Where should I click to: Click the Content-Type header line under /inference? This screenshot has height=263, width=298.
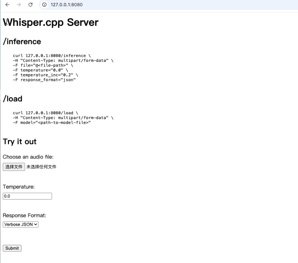pos(63,61)
